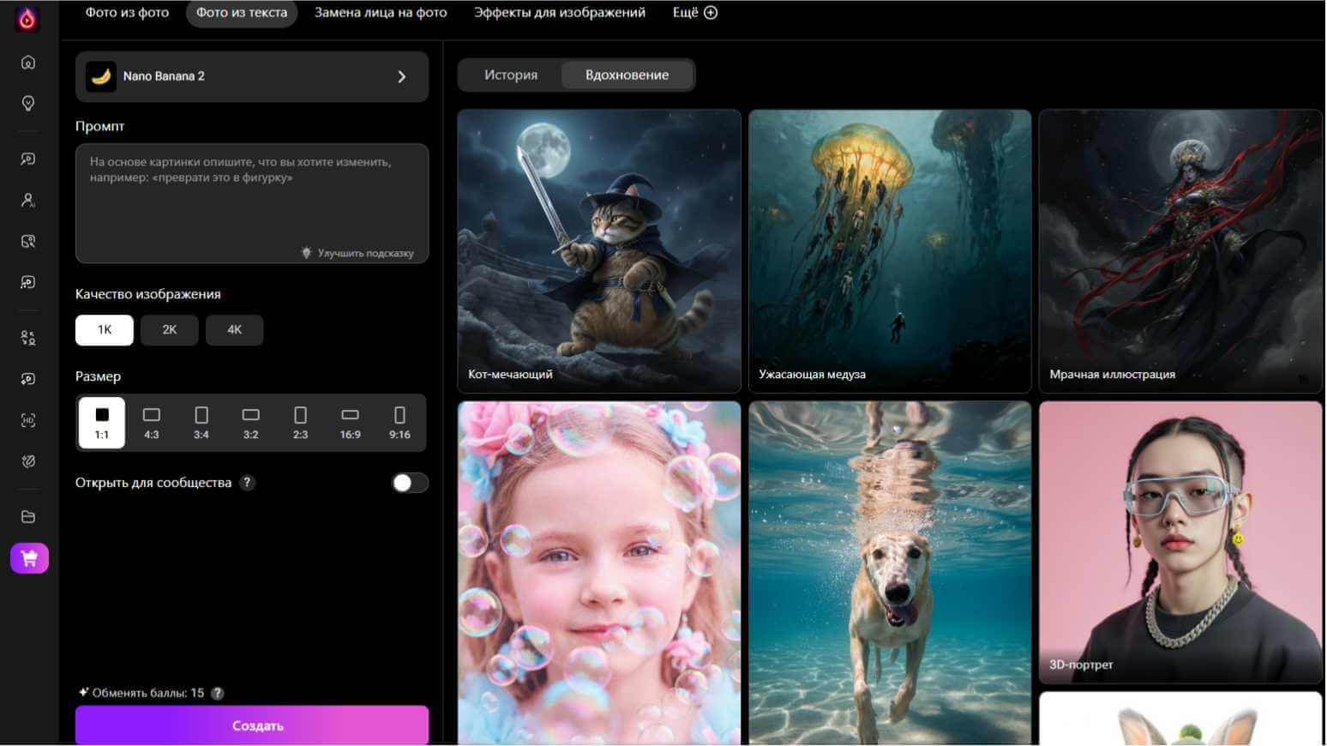The height and width of the screenshot is (746, 1327).
Task: Click the home icon in the sidebar
Action: [28, 63]
